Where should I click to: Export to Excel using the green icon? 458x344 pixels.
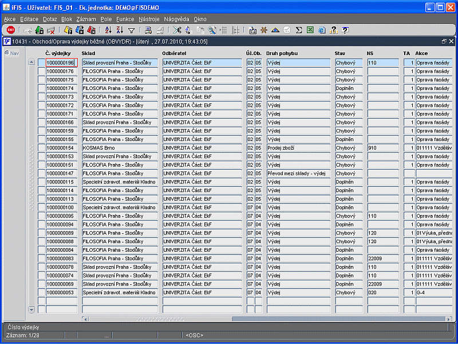pos(310,30)
